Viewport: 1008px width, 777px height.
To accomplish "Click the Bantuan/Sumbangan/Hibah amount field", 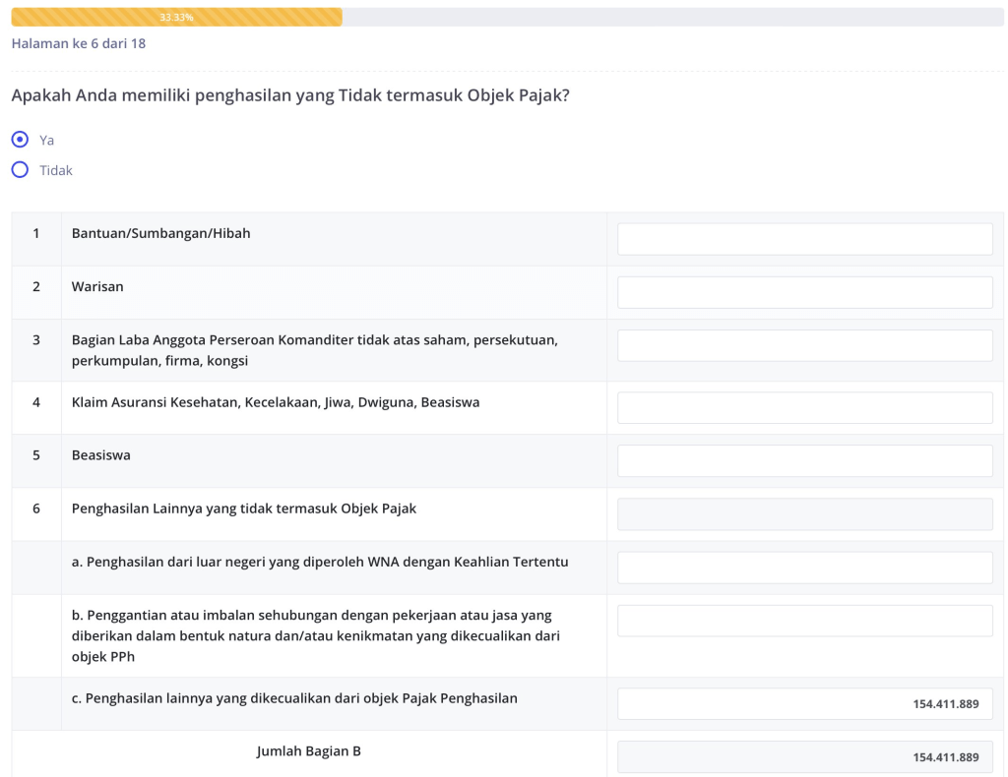I will tap(804, 239).
